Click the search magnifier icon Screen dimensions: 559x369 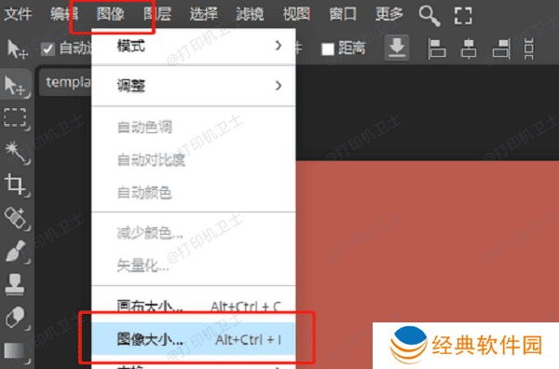coord(429,16)
